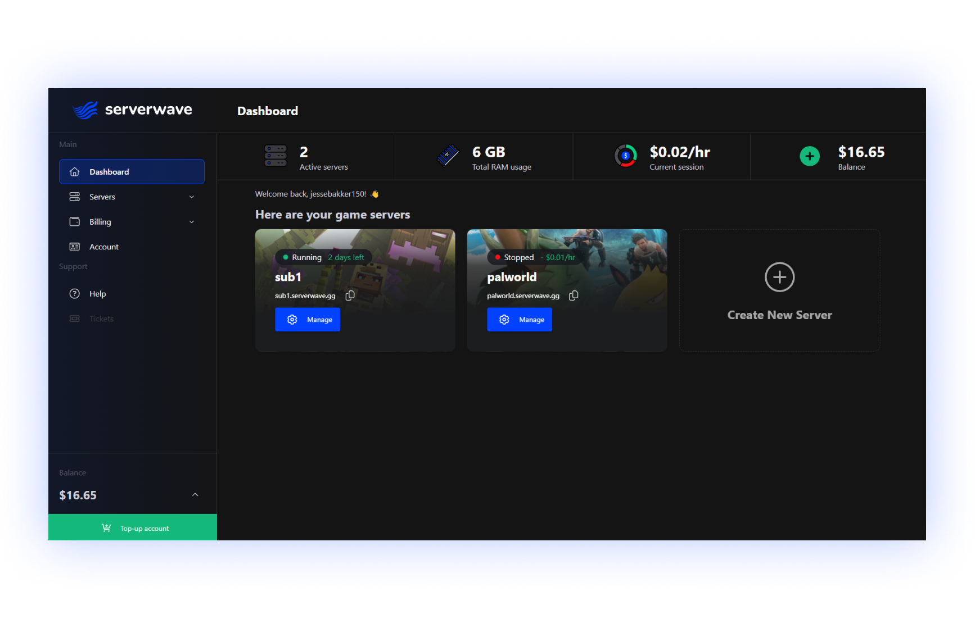This screenshot has height=628, width=975.
Task: Open Help from the Support section
Action: coord(97,293)
